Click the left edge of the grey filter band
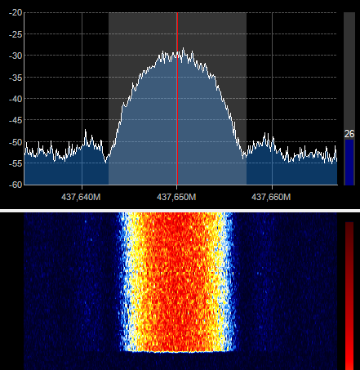Viewport: 360px width, 370px height. pos(109,99)
